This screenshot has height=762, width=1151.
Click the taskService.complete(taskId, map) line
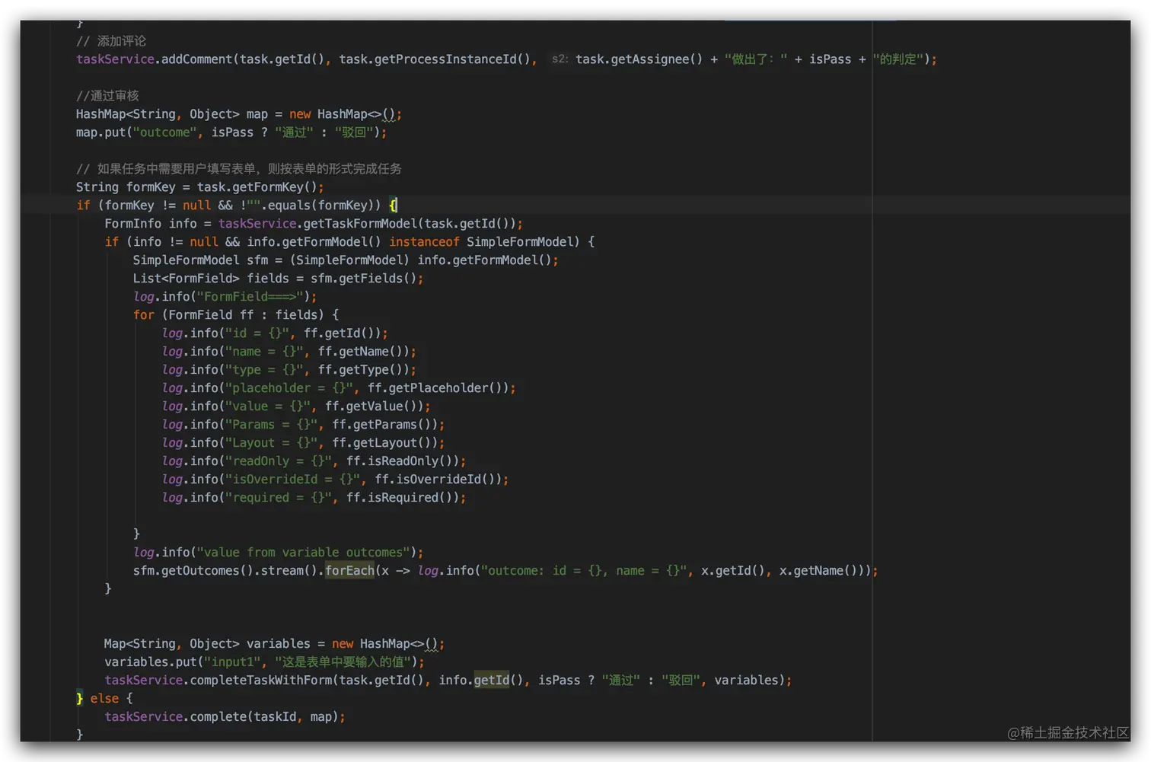pos(225,717)
